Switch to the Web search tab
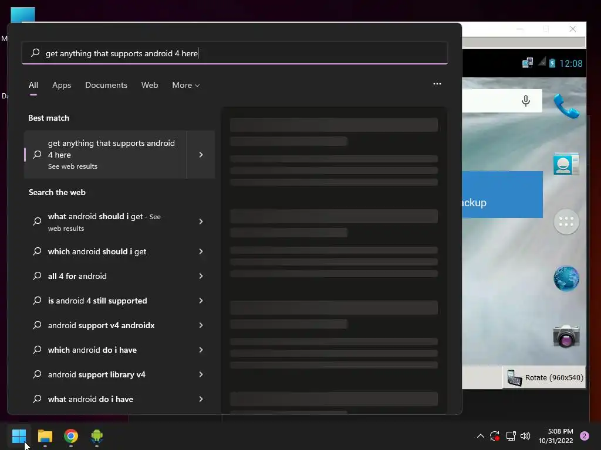Screen dimensions: 601x450 (150, 85)
